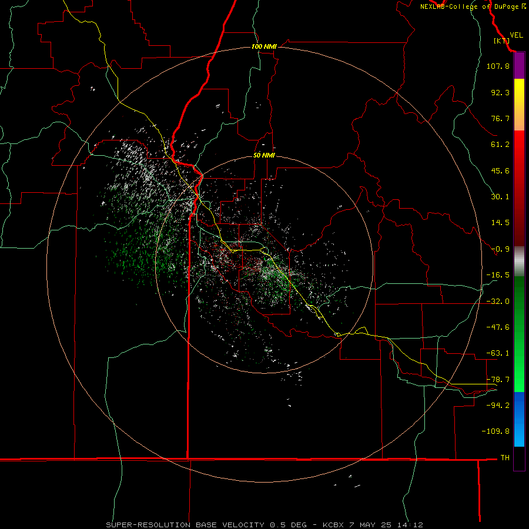
Task: Click the TH threshold label
Action: 505,458
